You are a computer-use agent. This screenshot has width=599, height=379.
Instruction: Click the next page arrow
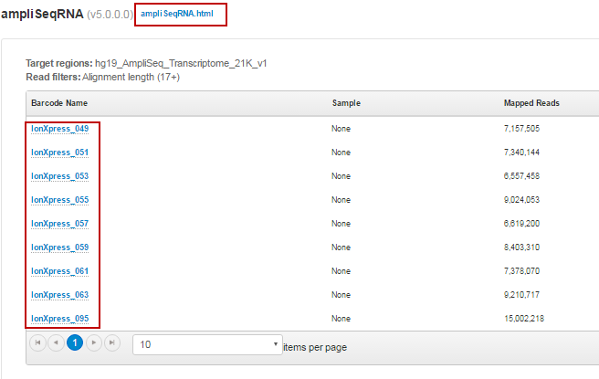pyautogui.click(x=93, y=343)
